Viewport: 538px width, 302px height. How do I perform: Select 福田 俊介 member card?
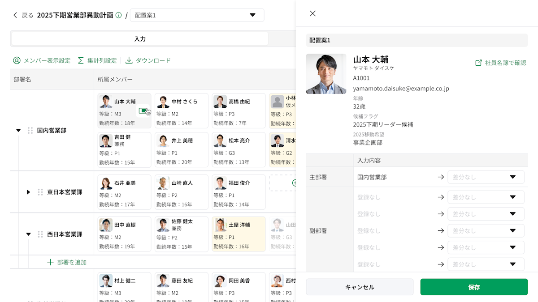tap(239, 192)
